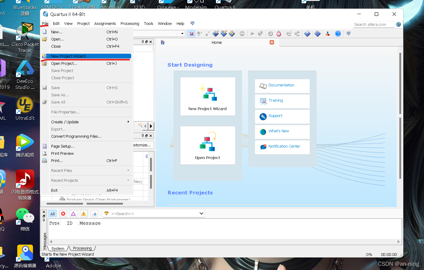Image resolution: width=424 pixels, height=270 pixels.
Task: Click the right arrow in Project Navigator tabs
Action: point(151,126)
